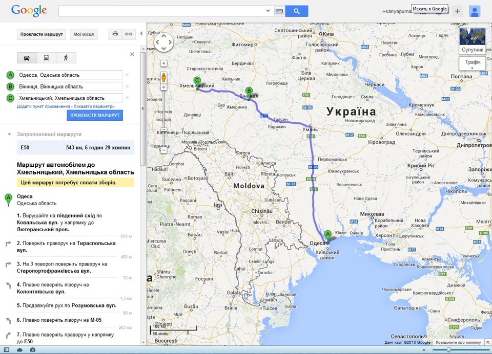Screen dimensions: 492x354
Task: Edit the 'Вінниця, Вінницька область' field
Action: tap(70, 86)
